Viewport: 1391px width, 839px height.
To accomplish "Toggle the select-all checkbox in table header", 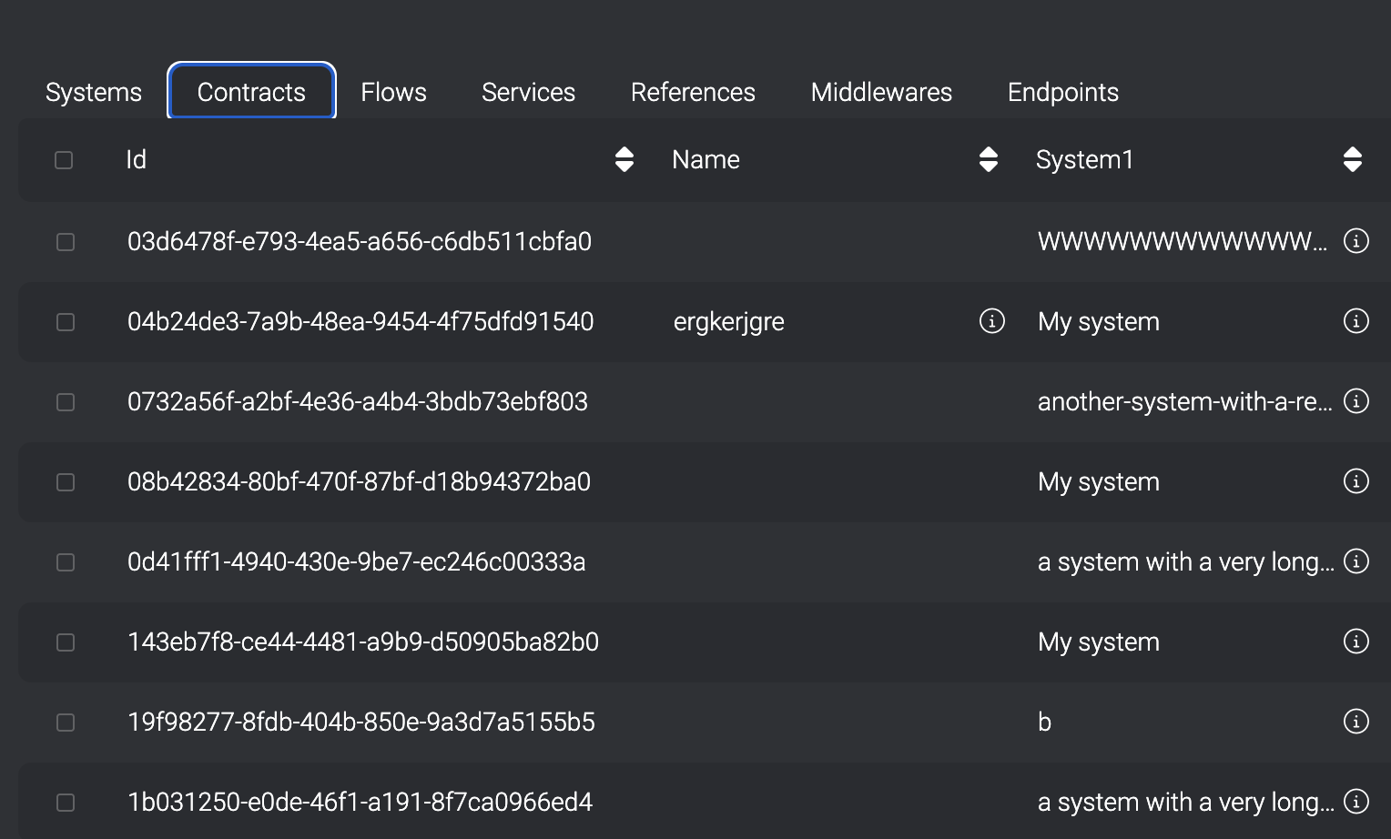I will tap(64, 160).
